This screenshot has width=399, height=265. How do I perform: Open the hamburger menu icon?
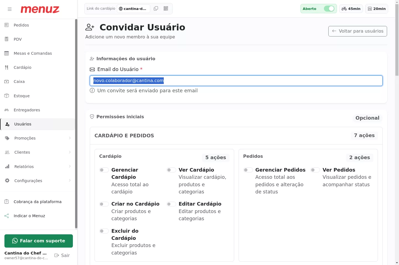10,9
